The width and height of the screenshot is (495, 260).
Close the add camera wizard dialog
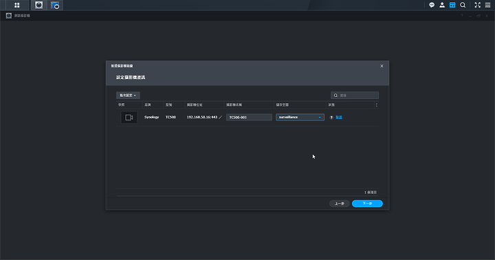point(382,66)
